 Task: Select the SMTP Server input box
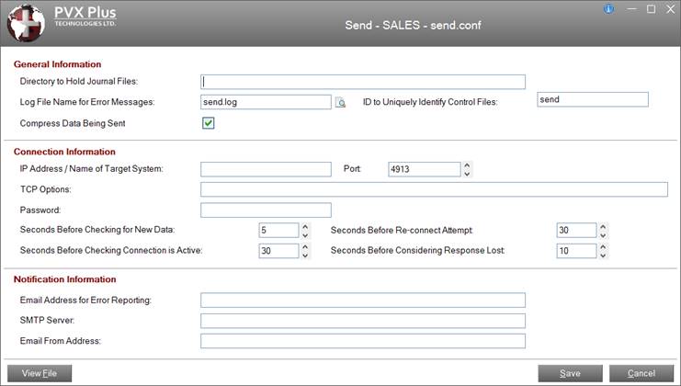(x=362, y=321)
